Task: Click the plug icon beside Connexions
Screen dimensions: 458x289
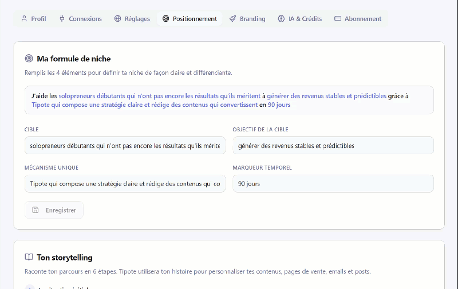Action: coord(62,19)
